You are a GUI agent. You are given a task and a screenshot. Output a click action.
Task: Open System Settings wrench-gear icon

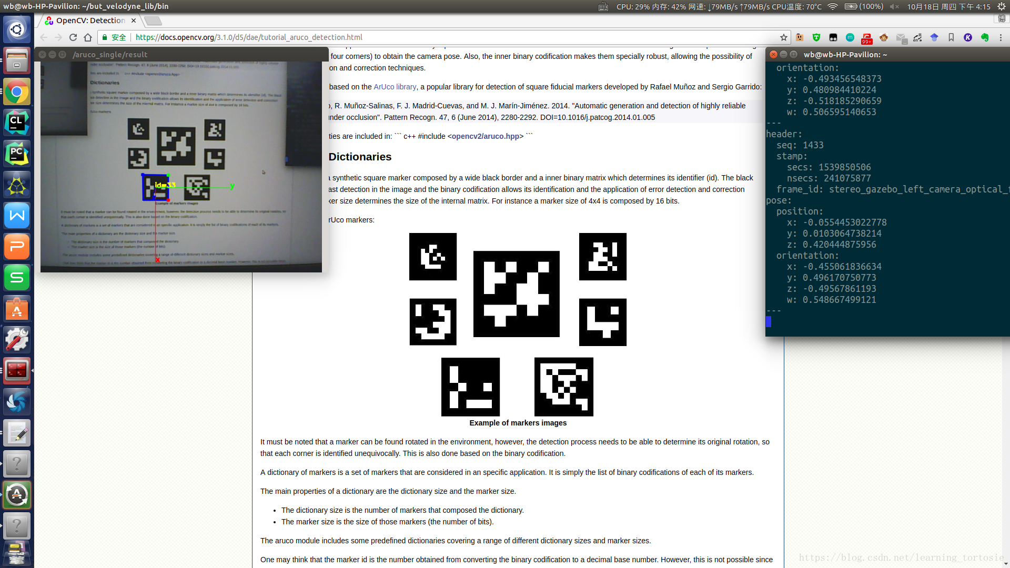pyautogui.click(x=17, y=340)
